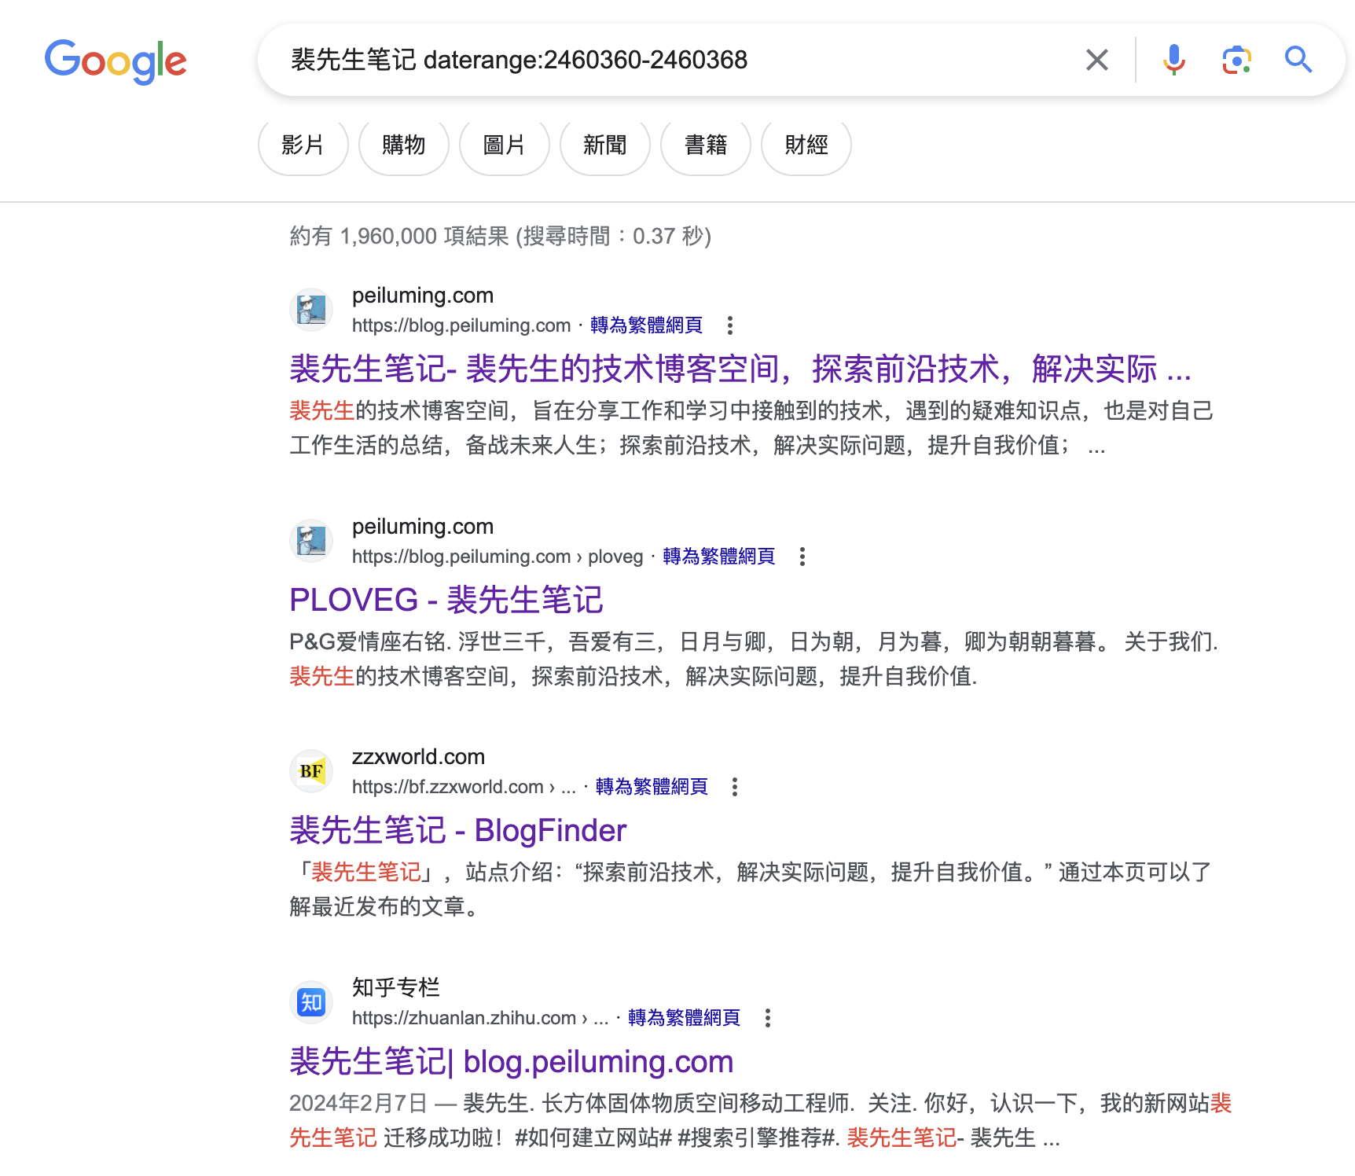Open the 裴先生笔记 - BlogFinder result
Image resolution: width=1355 pixels, height=1176 pixels.
[x=457, y=831]
